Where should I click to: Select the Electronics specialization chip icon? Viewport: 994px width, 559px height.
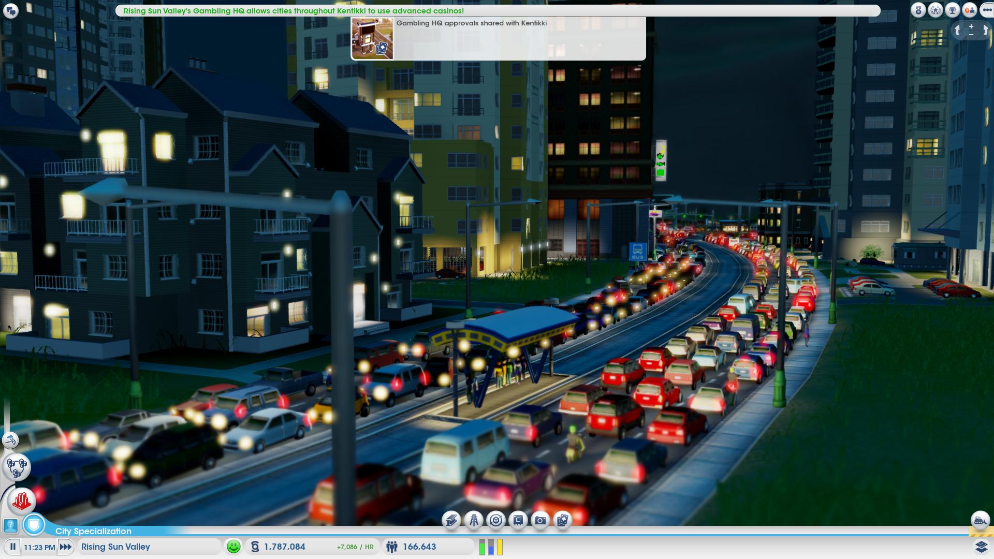(x=518, y=520)
